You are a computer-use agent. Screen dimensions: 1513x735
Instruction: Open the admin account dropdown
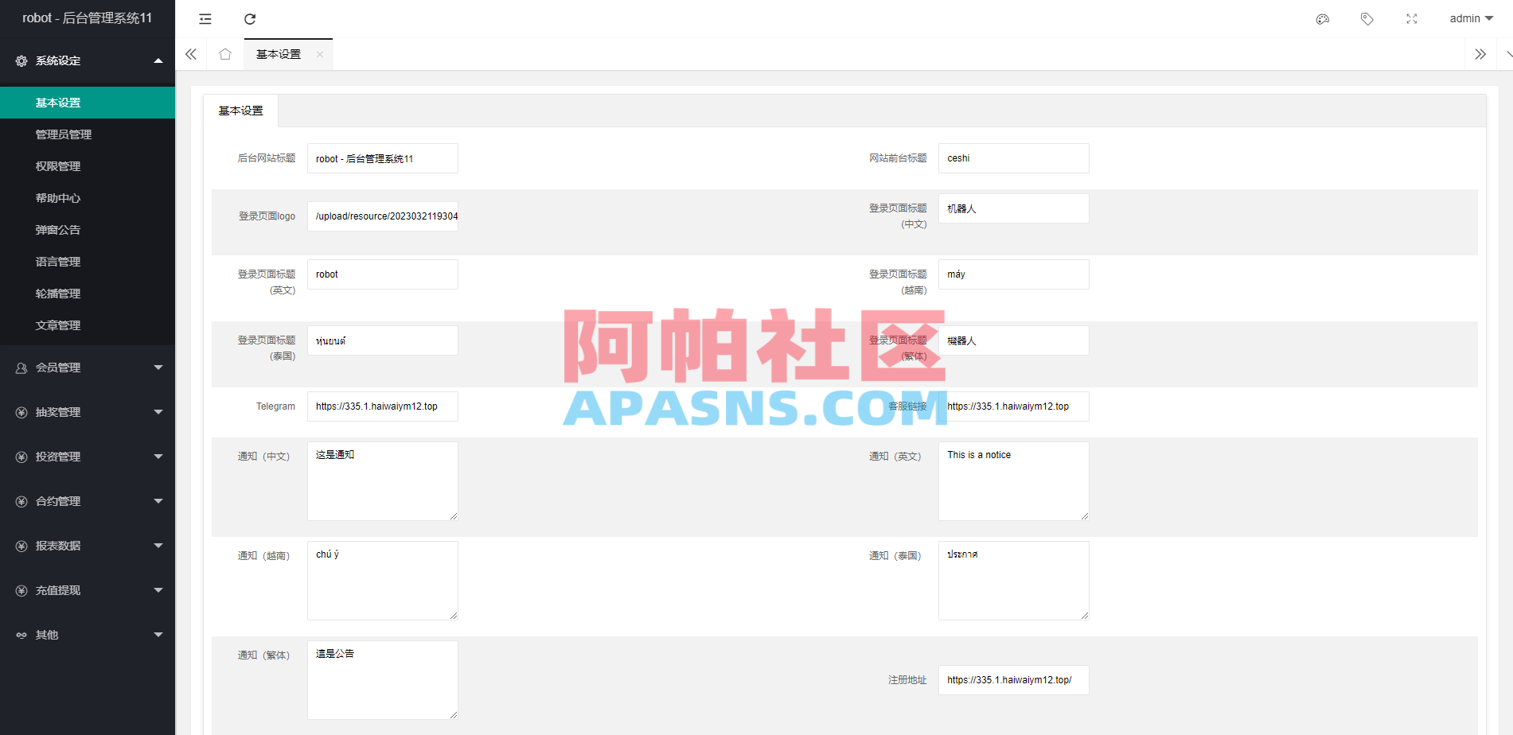[x=1470, y=18]
